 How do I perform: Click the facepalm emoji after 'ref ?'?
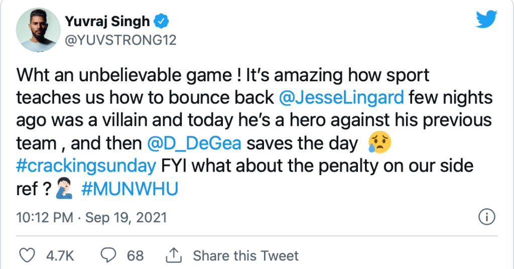(66, 191)
